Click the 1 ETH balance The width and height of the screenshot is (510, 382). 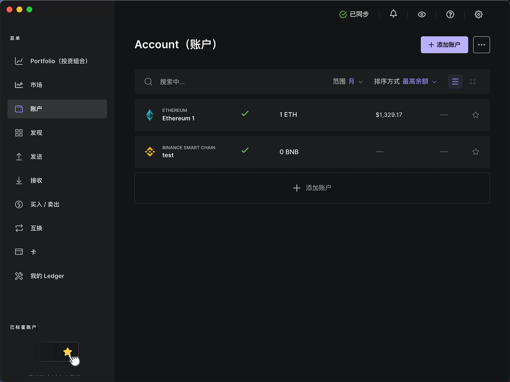click(x=288, y=115)
